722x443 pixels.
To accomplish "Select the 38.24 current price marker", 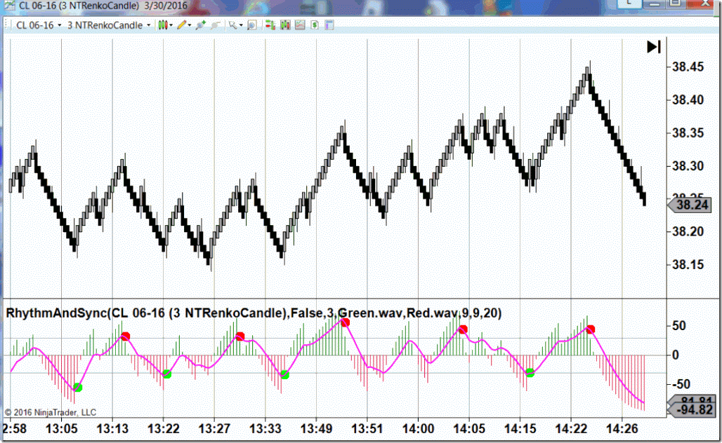I will point(690,205).
